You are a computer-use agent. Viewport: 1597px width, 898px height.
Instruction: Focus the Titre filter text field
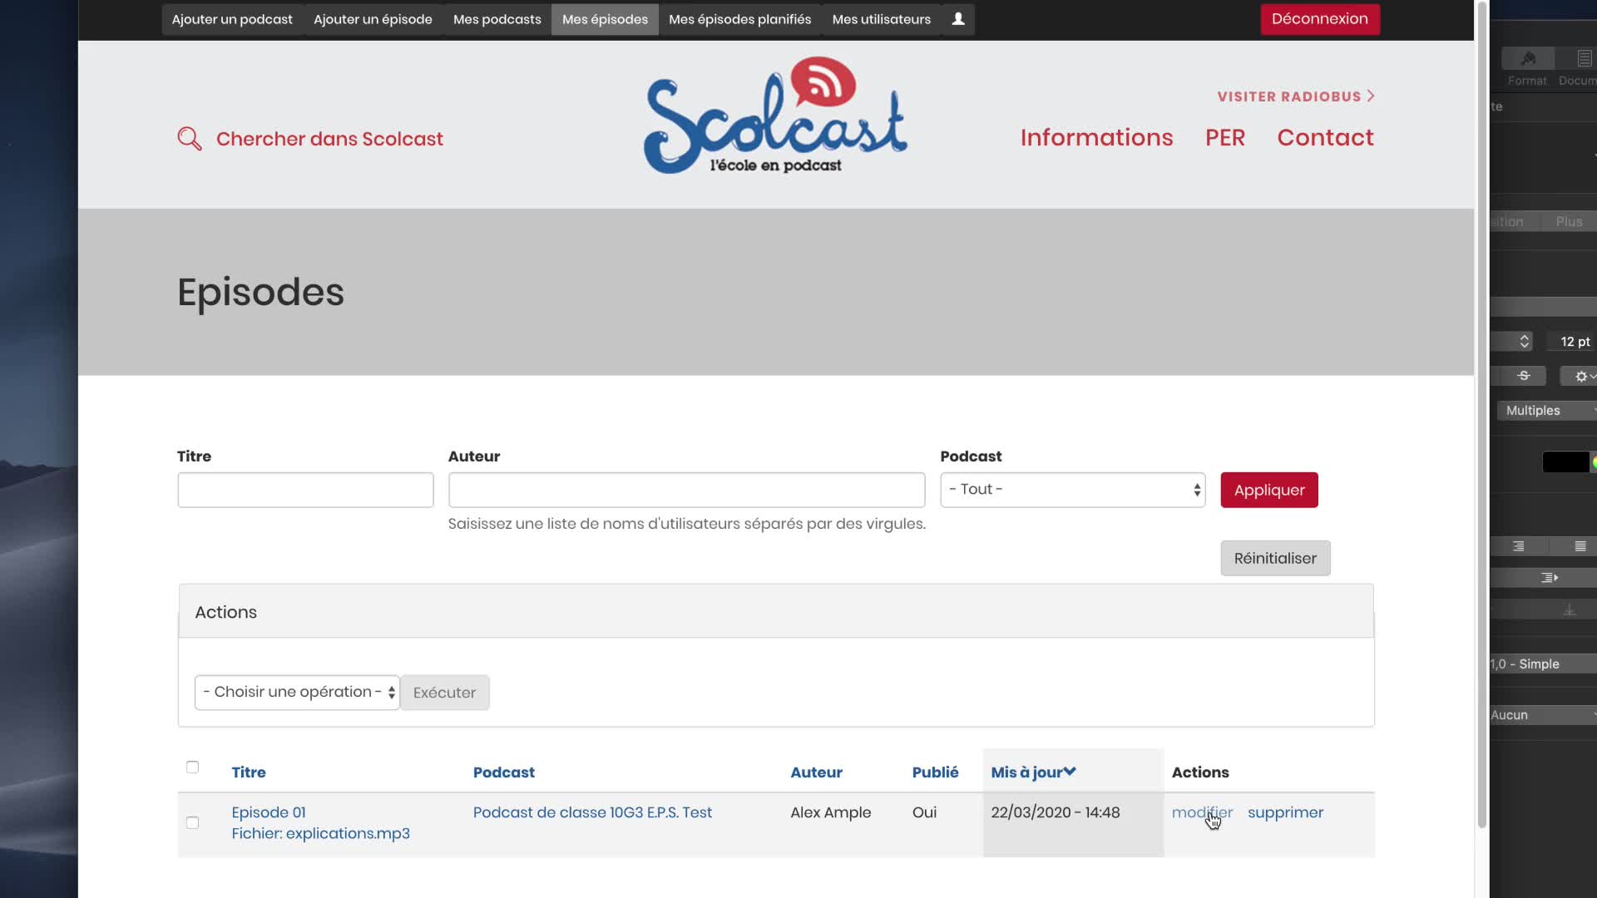[x=305, y=490]
